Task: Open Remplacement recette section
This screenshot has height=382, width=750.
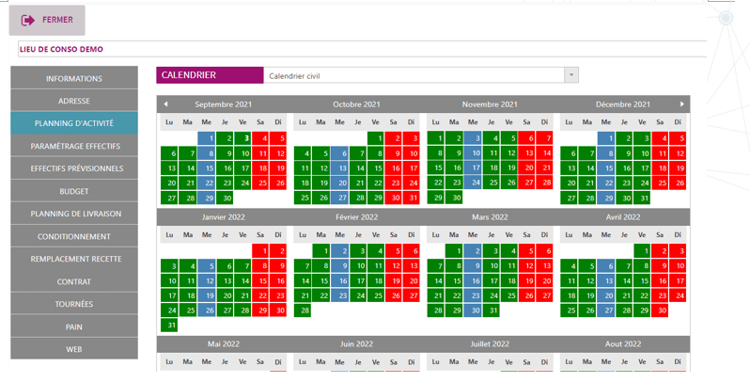Action: pyautogui.click(x=74, y=259)
